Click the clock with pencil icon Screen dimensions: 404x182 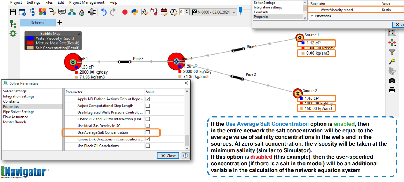(174, 12)
